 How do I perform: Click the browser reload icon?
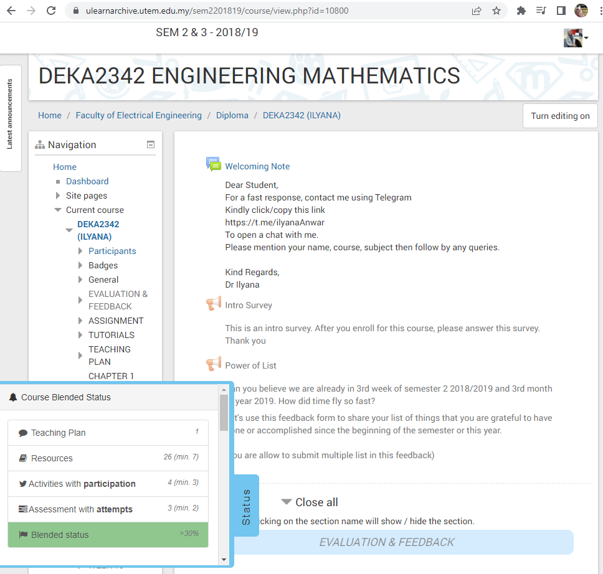tap(51, 11)
